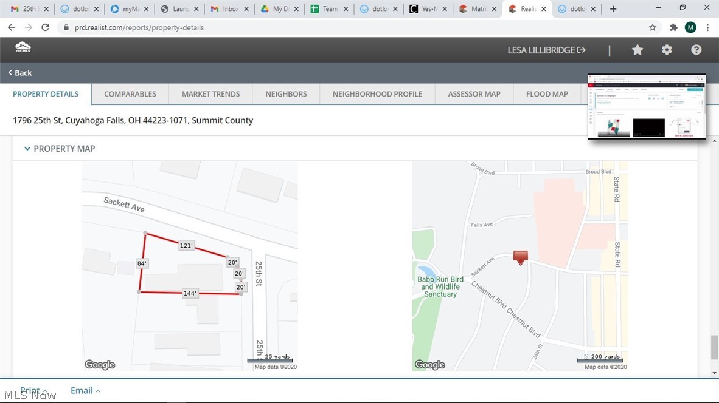Select the Flood Map tab
The height and width of the screenshot is (403, 719).
point(547,94)
